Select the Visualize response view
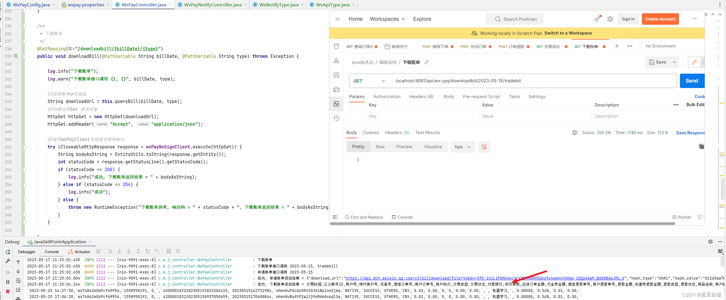The width and height of the screenshot is (726, 300). (433, 147)
